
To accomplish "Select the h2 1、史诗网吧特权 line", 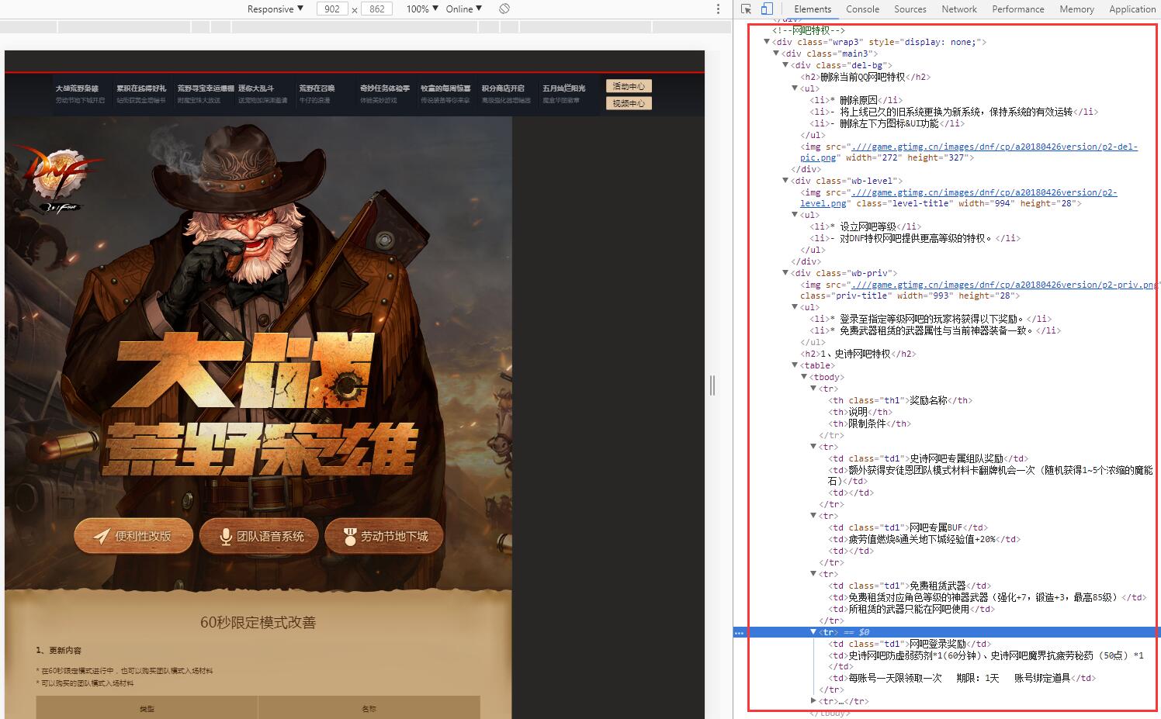I will pyautogui.click(x=858, y=354).
